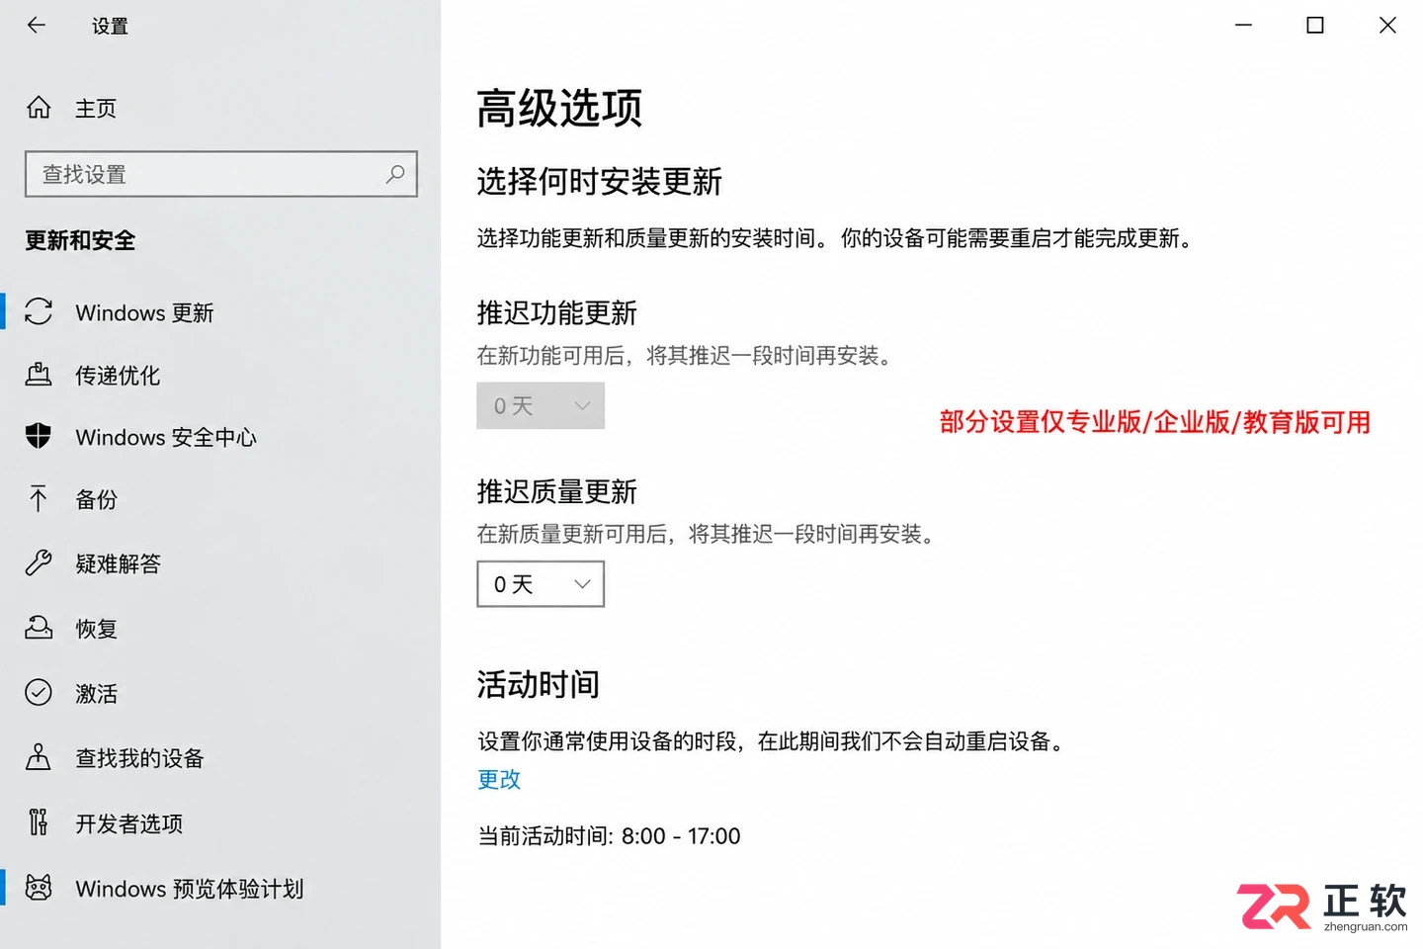Go to 主页 text label

96,109
